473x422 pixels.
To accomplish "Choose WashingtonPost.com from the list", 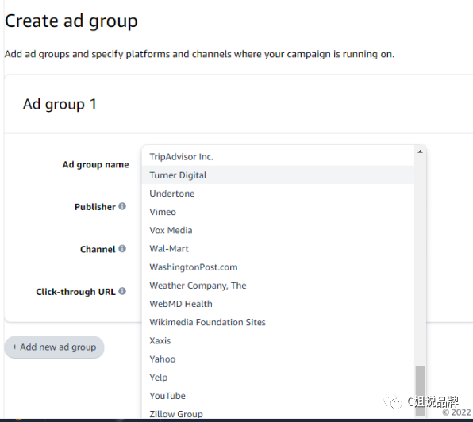I will click(x=278, y=267).
